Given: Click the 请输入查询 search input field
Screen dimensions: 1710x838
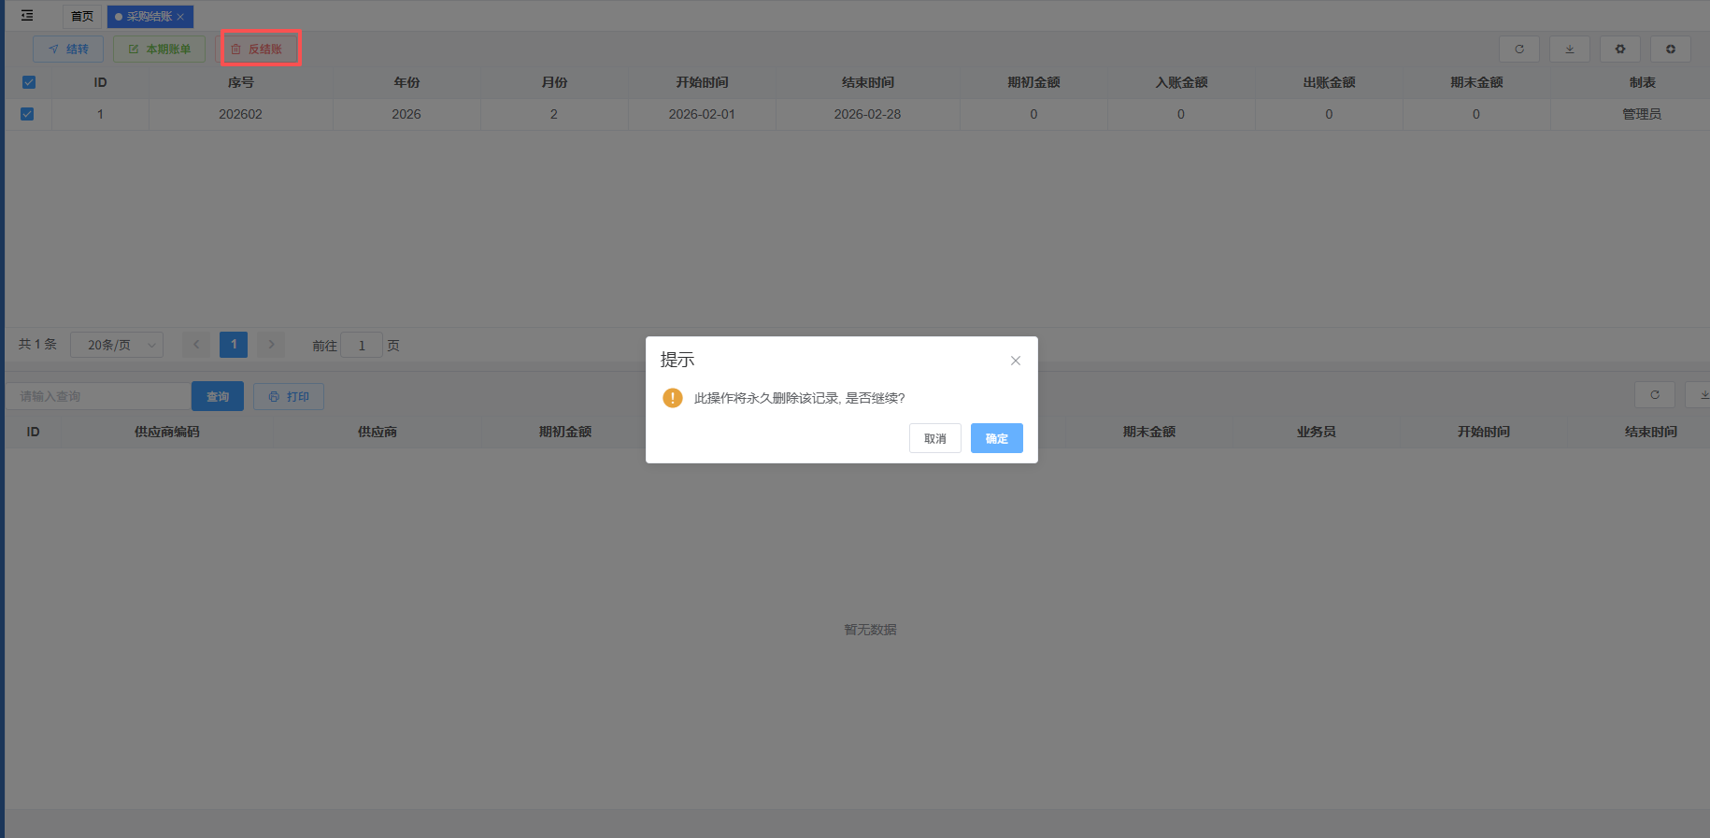Looking at the screenshot, I should coord(98,396).
